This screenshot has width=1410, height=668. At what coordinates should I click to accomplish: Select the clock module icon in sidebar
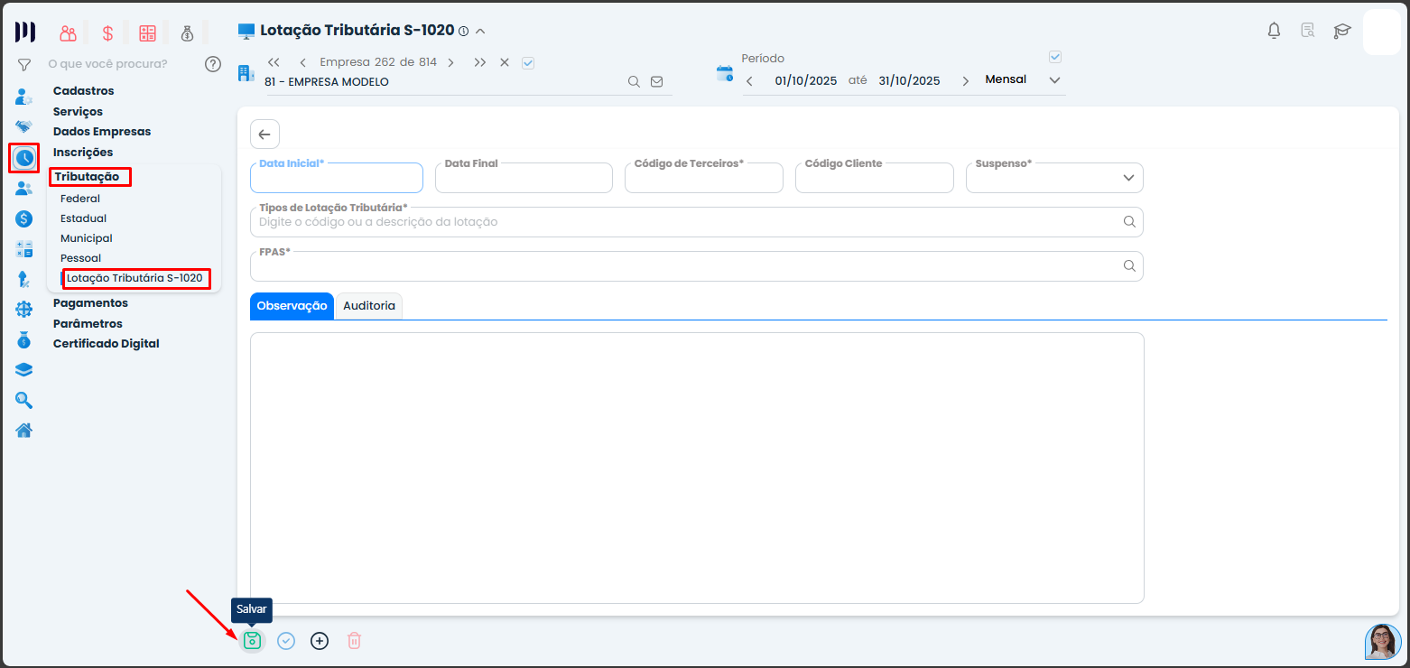24,158
